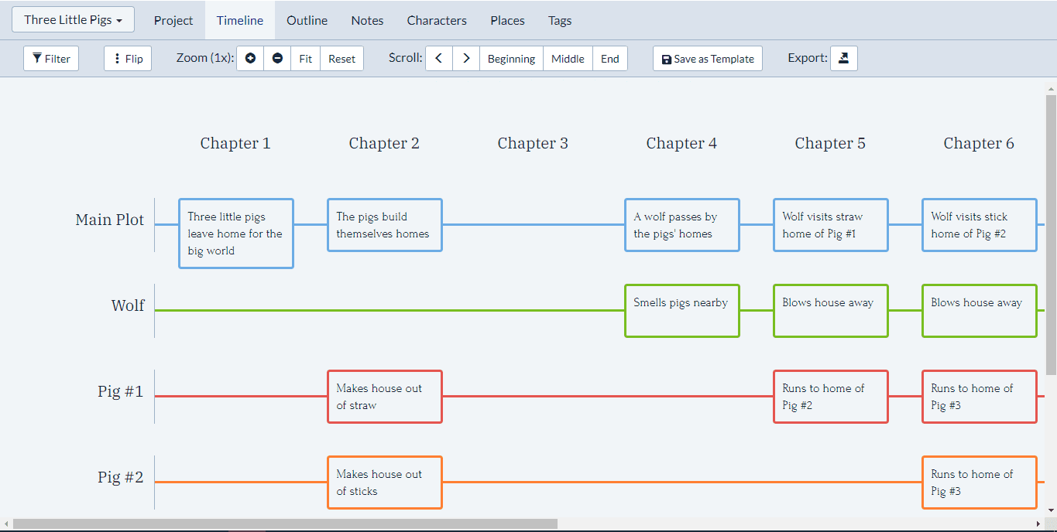Click the Save as Template disk icon
The image size is (1057, 532).
(667, 58)
